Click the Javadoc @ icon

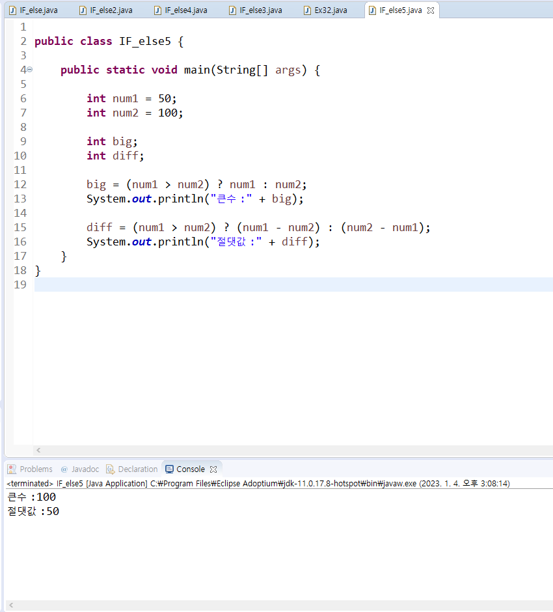tap(64, 469)
